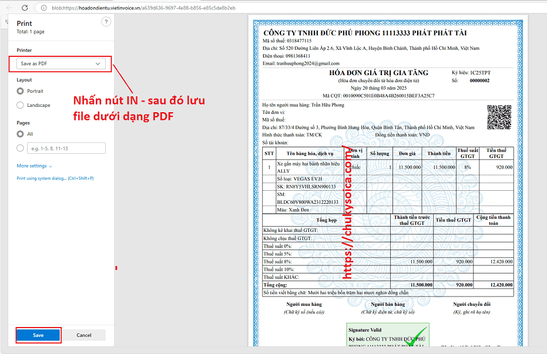Reload the page with the refresh icon
This screenshot has height=354, width=547.
click(25, 8)
